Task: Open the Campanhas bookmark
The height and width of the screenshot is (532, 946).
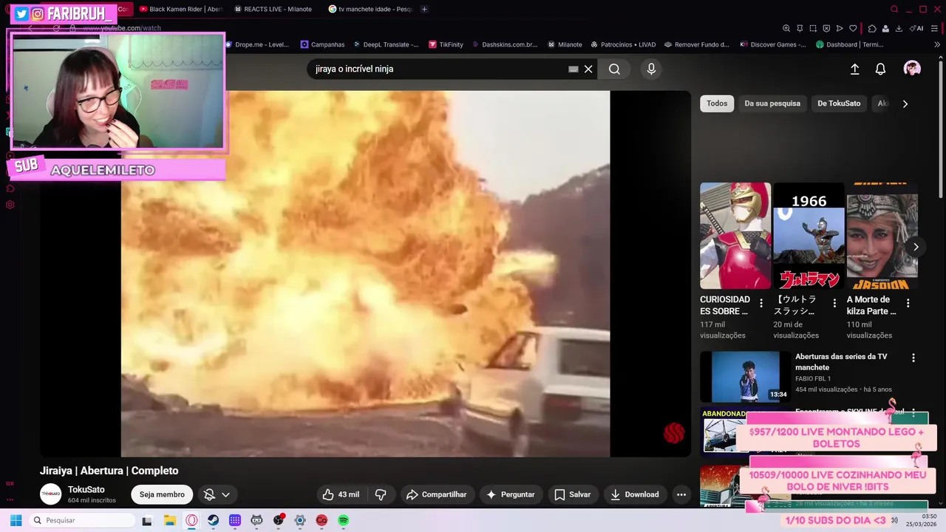Action: (x=322, y=44)
